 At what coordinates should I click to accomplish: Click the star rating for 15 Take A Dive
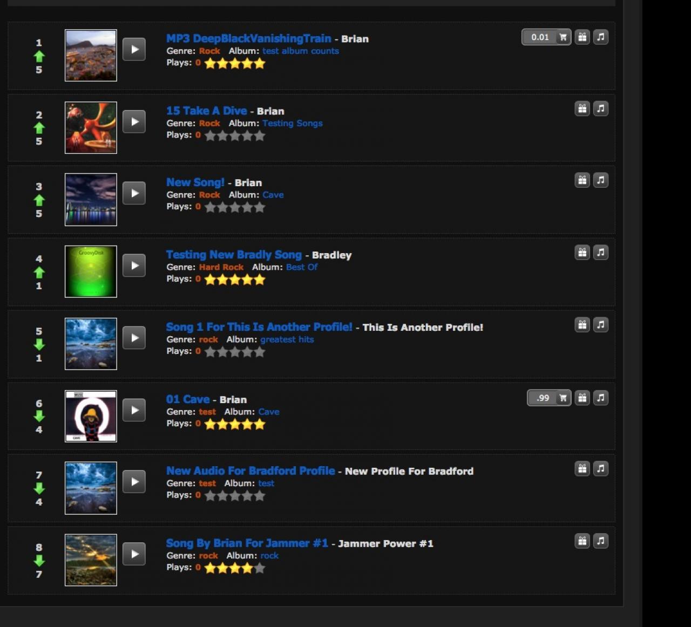click(x=235, y=136)
